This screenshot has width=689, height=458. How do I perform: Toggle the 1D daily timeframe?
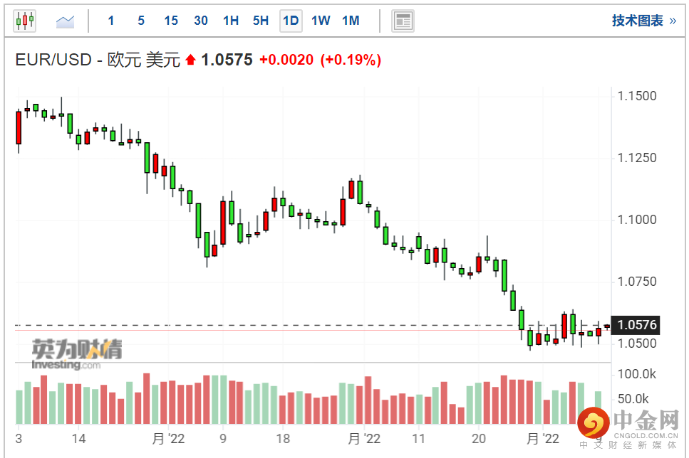[x=291, y=21]
